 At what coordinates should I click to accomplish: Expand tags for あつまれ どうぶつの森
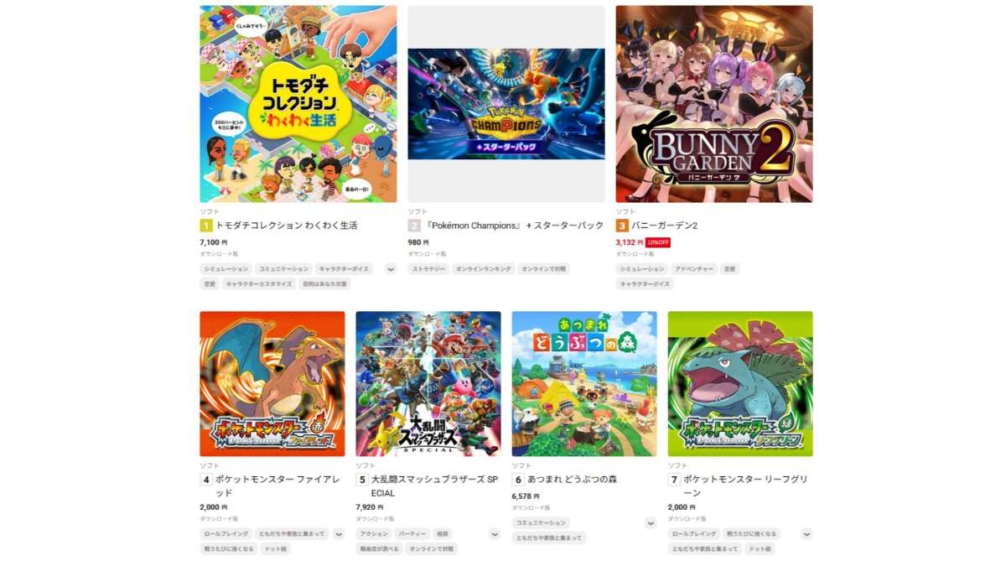point(651,523)
